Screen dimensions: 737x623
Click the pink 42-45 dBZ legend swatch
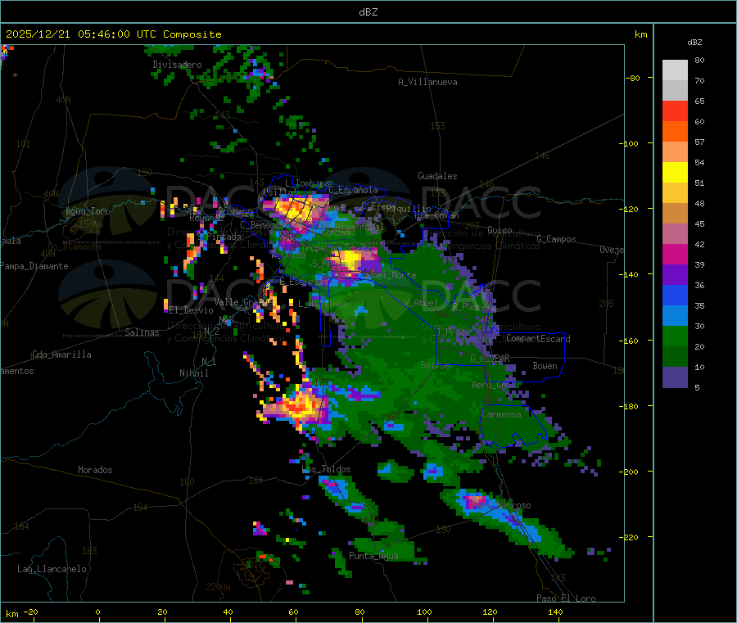coord(675,234)
